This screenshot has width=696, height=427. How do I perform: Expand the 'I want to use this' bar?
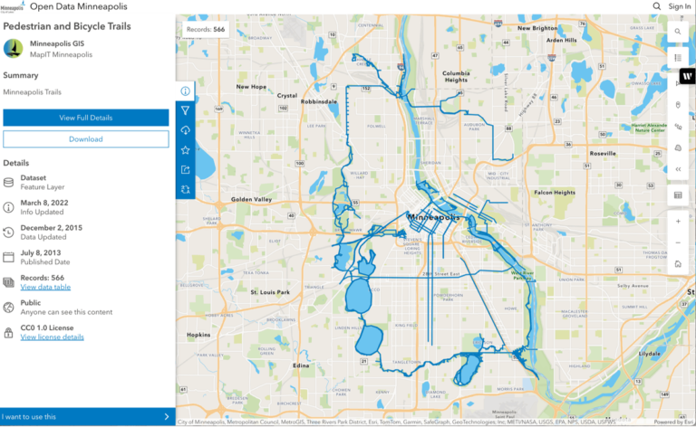point(87,417)
